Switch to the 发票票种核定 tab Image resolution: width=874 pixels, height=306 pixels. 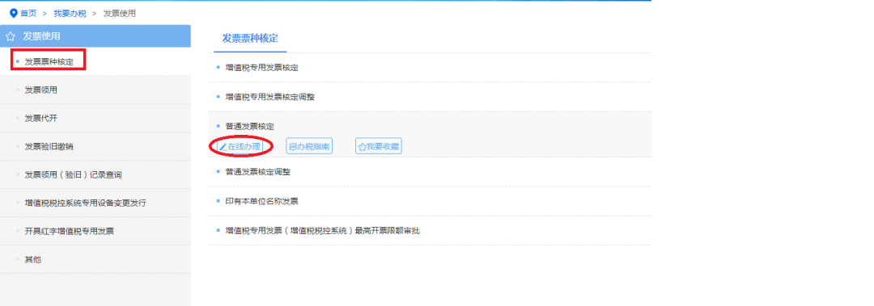pos(250,39)
